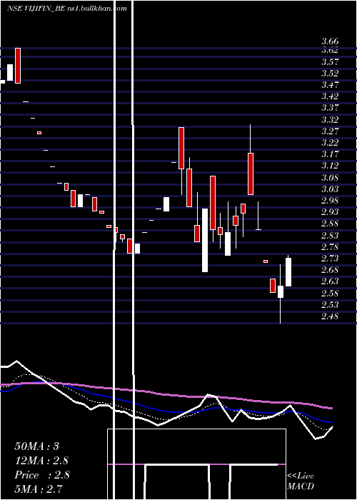Click the 3.22 price axis label

point(330,143)
